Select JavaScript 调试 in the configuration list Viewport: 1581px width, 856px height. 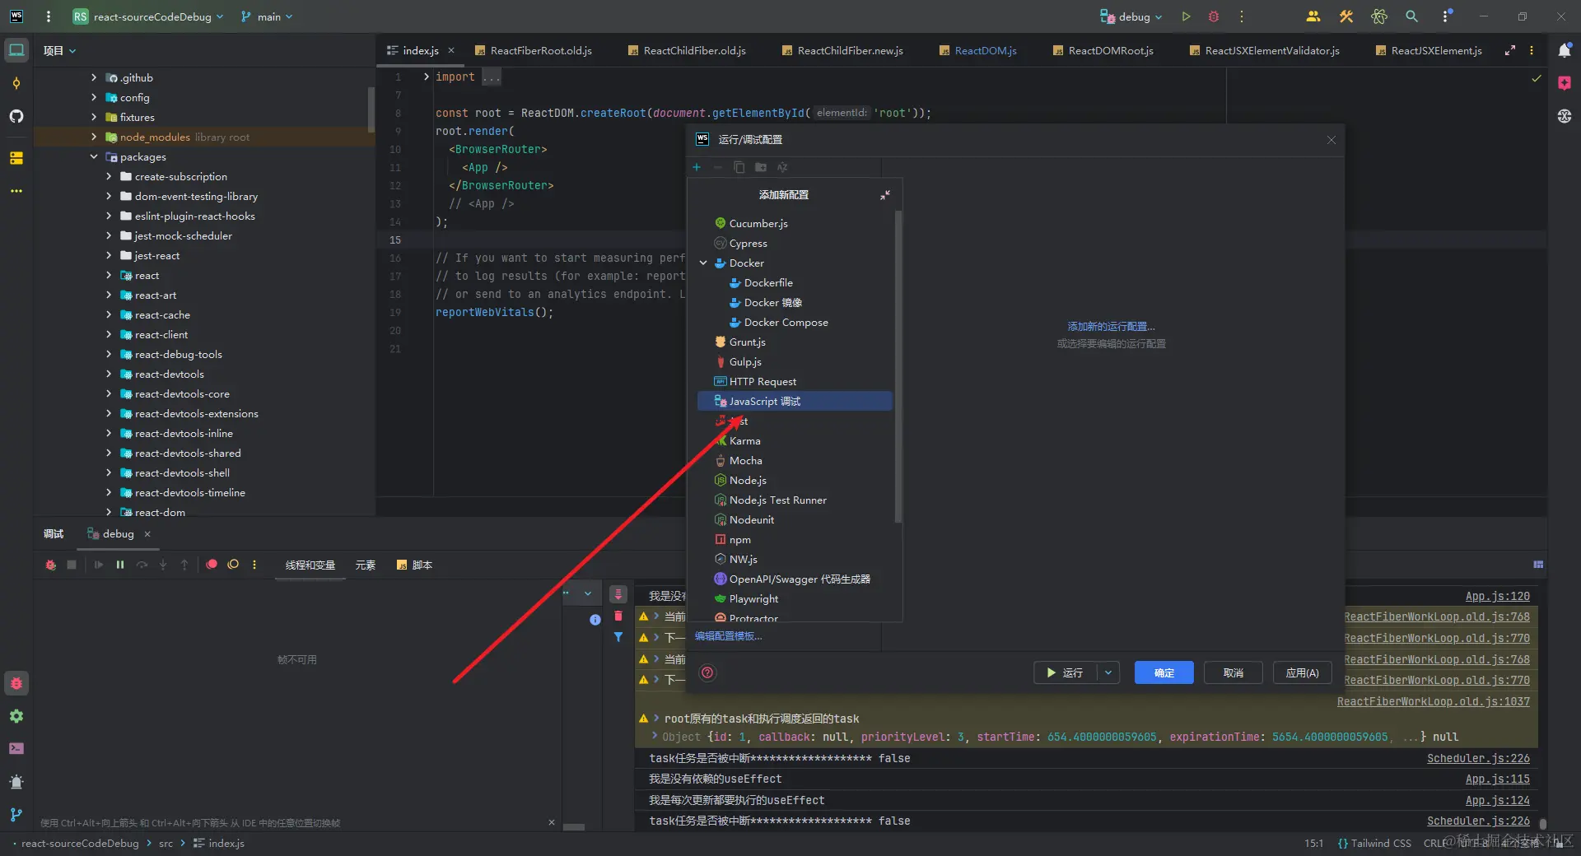tap(795, 401)
